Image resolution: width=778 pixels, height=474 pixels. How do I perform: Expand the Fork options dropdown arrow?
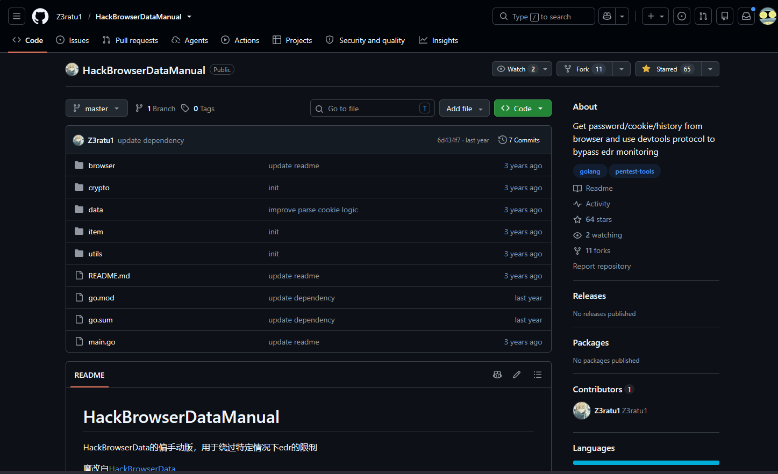tap(622, 69)
